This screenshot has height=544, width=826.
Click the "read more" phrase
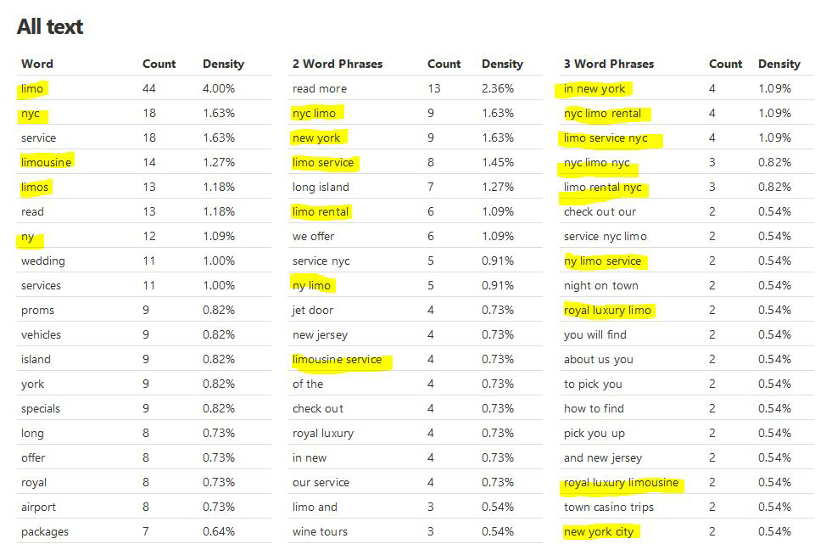(x=320, y=88)
